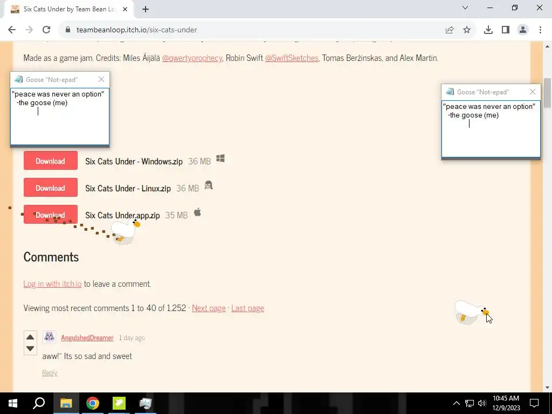Switch to Chrome in the taskbar
The image size is (552, 414).
pos(93,403)
